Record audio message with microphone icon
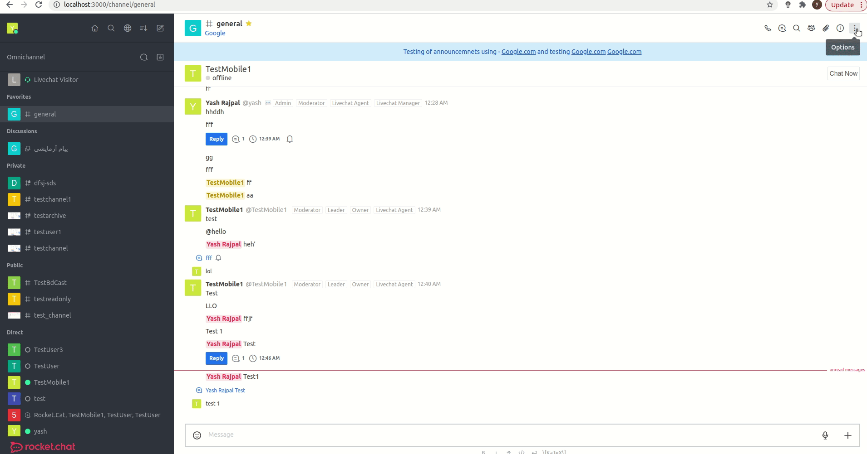867x454 pixels. pyautogui.click(x=825, y=435)
